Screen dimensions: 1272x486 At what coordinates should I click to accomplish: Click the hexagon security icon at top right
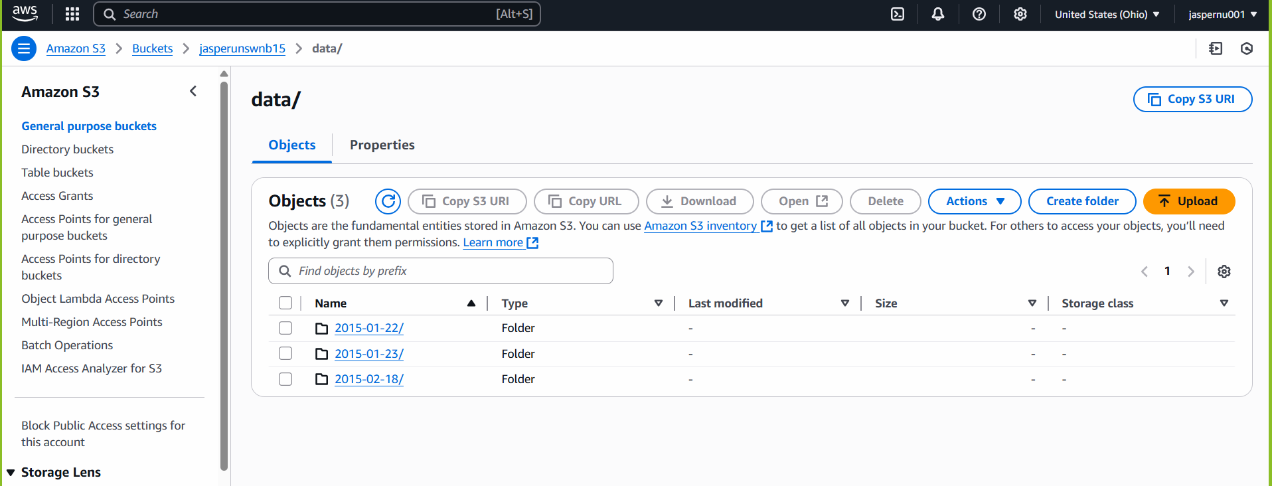point(1247,48)
